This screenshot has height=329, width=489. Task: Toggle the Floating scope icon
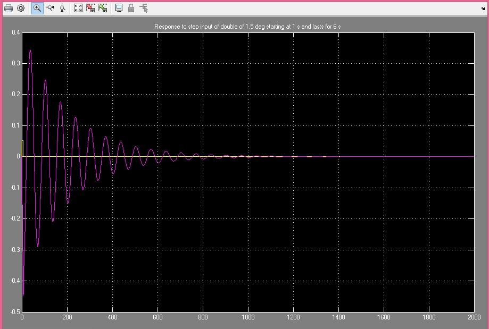click(x=119, y=8)
